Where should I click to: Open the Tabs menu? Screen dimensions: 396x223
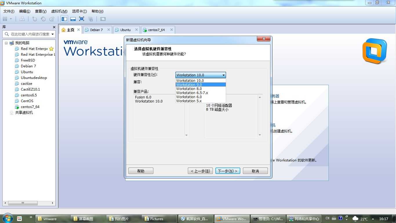coord(79,11)
